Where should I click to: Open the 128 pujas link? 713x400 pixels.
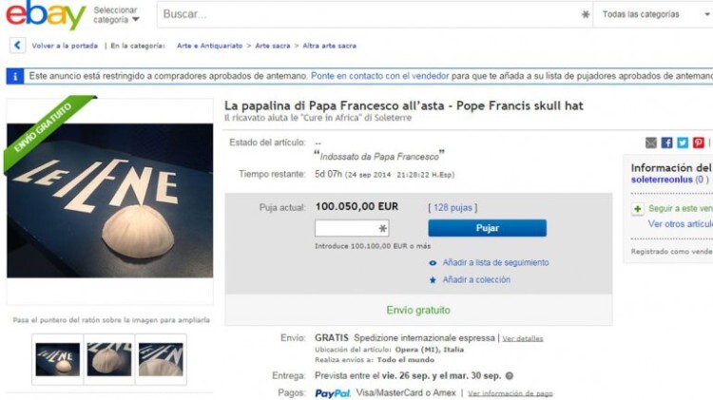click(453, 208)
